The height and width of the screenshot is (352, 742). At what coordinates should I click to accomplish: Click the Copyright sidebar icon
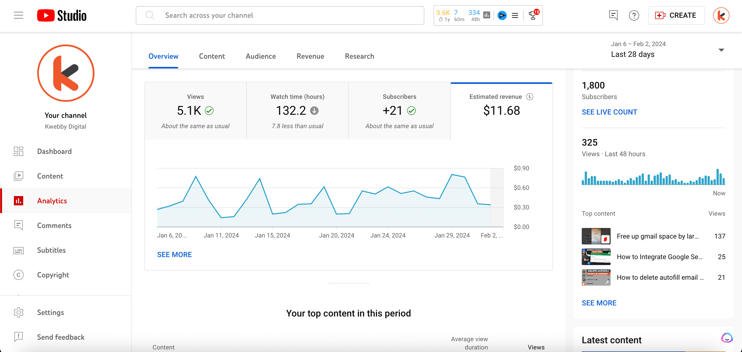[19, 275]
